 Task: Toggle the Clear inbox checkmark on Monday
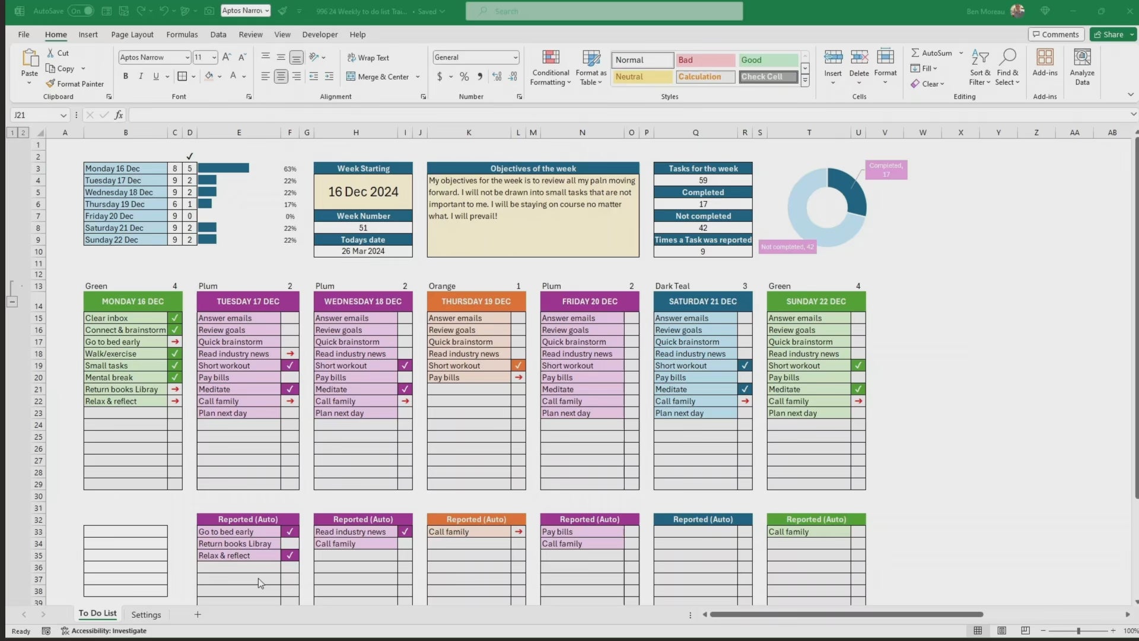pyautogui.click(x=175, y=318)
